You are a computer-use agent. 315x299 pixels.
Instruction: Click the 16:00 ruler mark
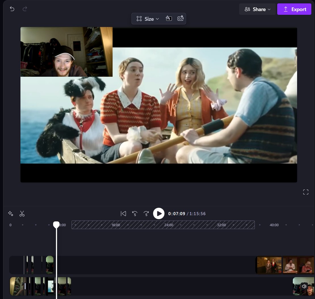coord(116,225)
